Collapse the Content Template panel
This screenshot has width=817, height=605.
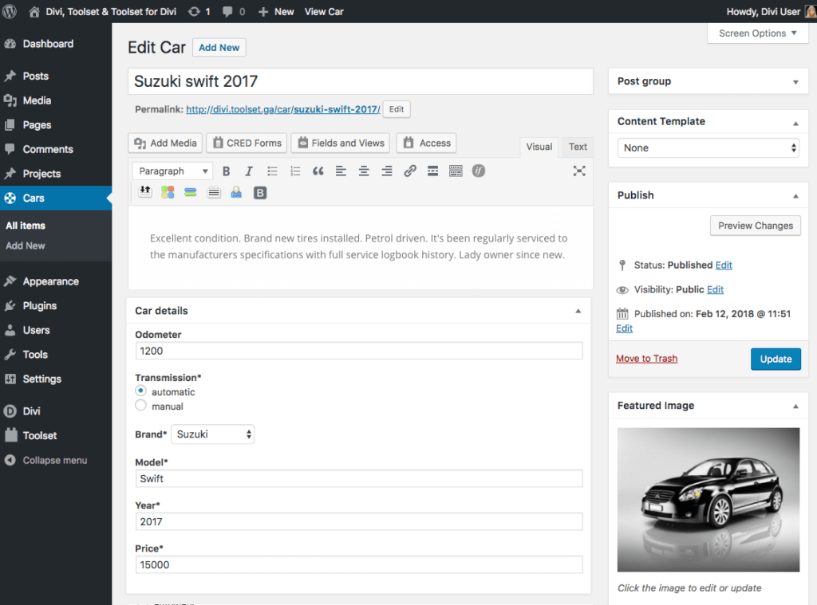click(795, 123)
